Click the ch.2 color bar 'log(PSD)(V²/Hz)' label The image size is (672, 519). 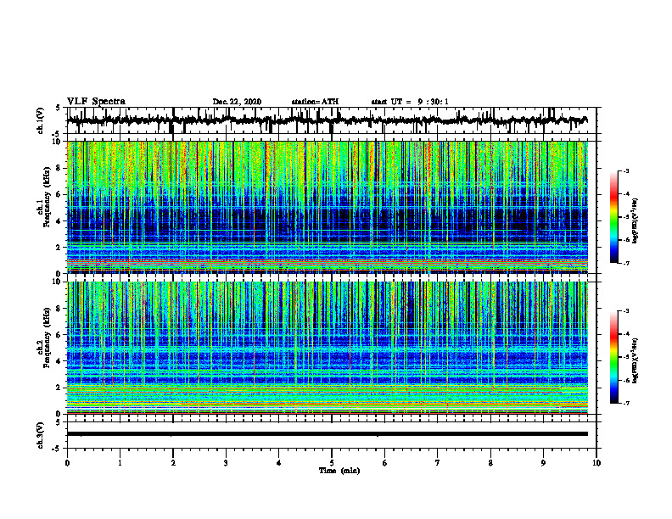coord(636,360)
